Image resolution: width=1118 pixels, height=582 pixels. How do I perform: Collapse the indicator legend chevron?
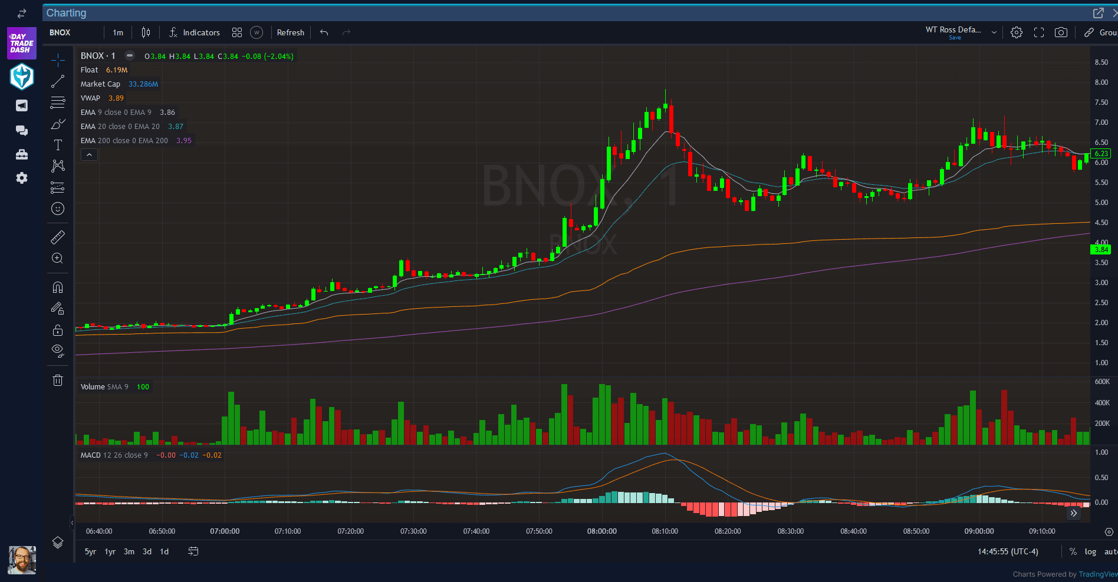coord(89,154)
